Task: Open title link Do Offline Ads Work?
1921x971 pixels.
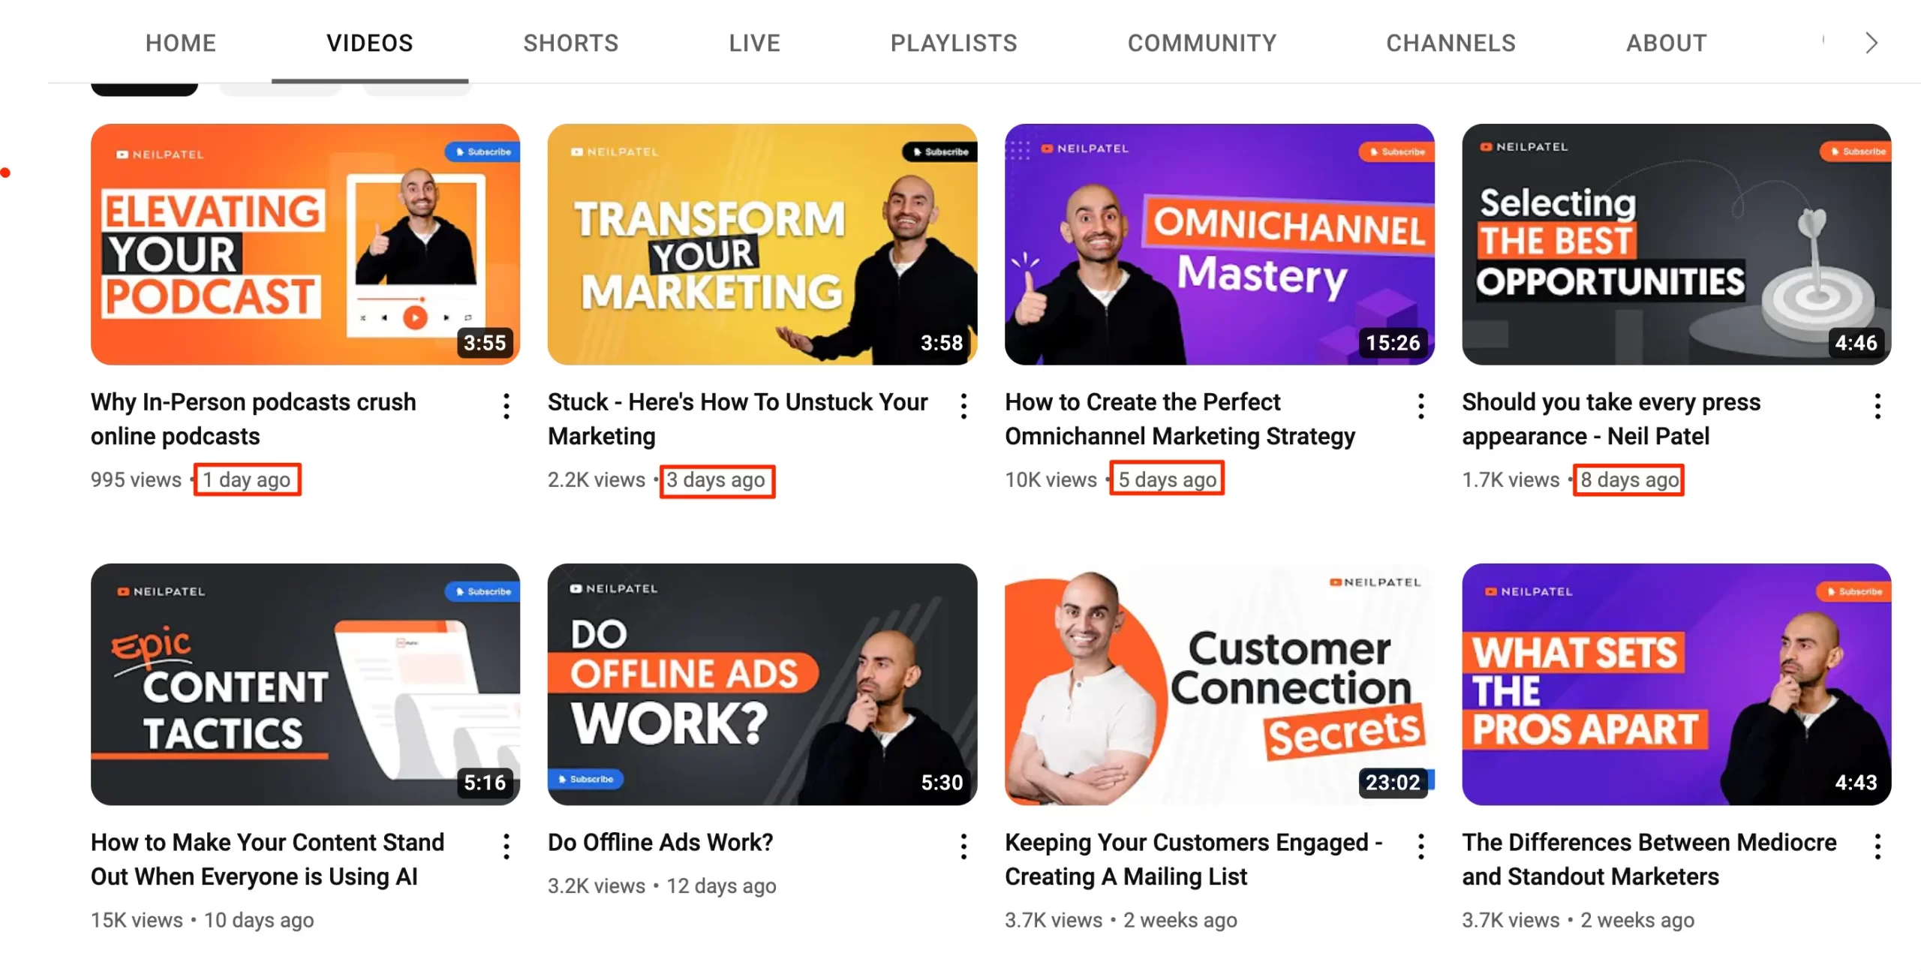Action: click(x=660, y=842)
